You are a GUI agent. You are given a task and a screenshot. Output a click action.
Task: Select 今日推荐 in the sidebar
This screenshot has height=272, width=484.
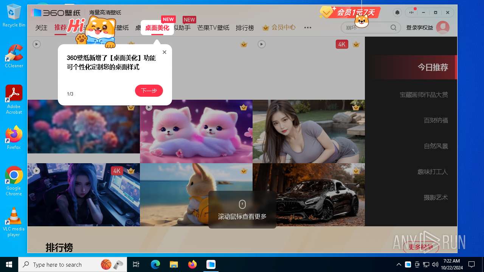[x=433, y=67]
